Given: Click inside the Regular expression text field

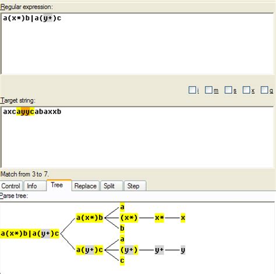Looking at the screenshot, I should tap(137, 44).
